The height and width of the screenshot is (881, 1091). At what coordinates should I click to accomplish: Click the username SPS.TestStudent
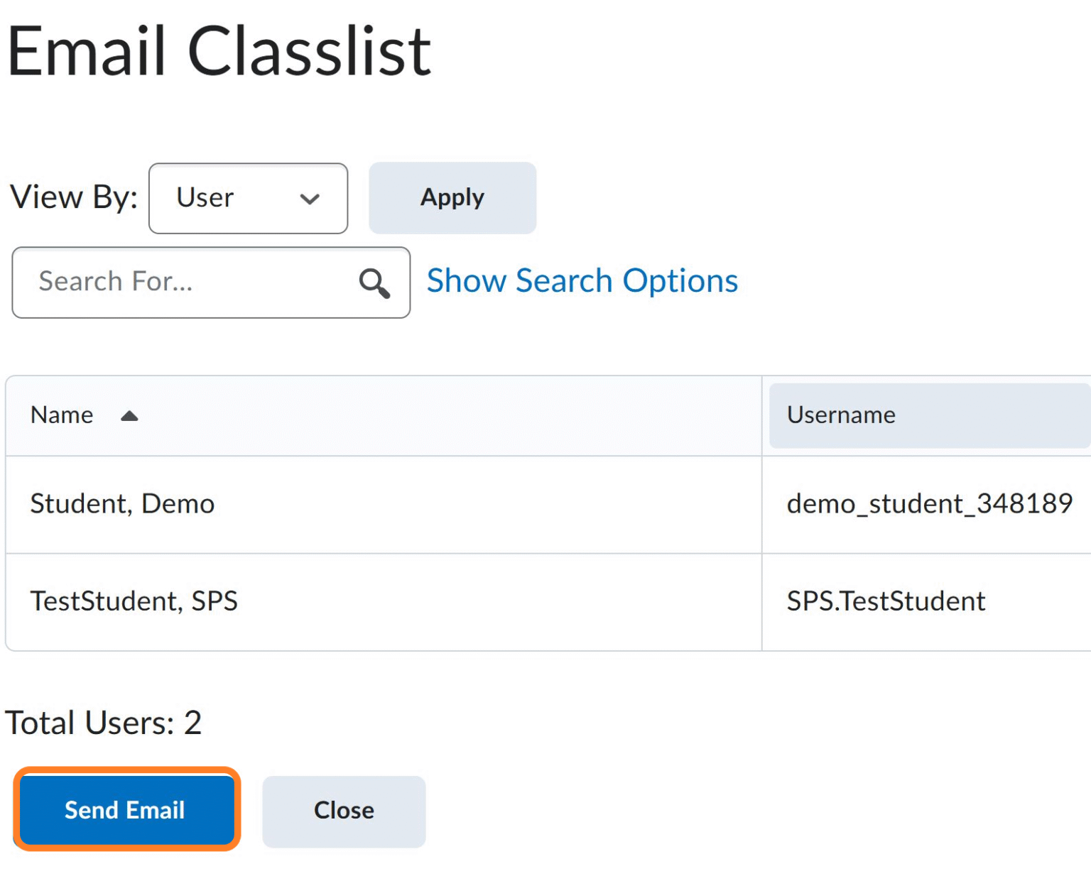pos(886,601)
